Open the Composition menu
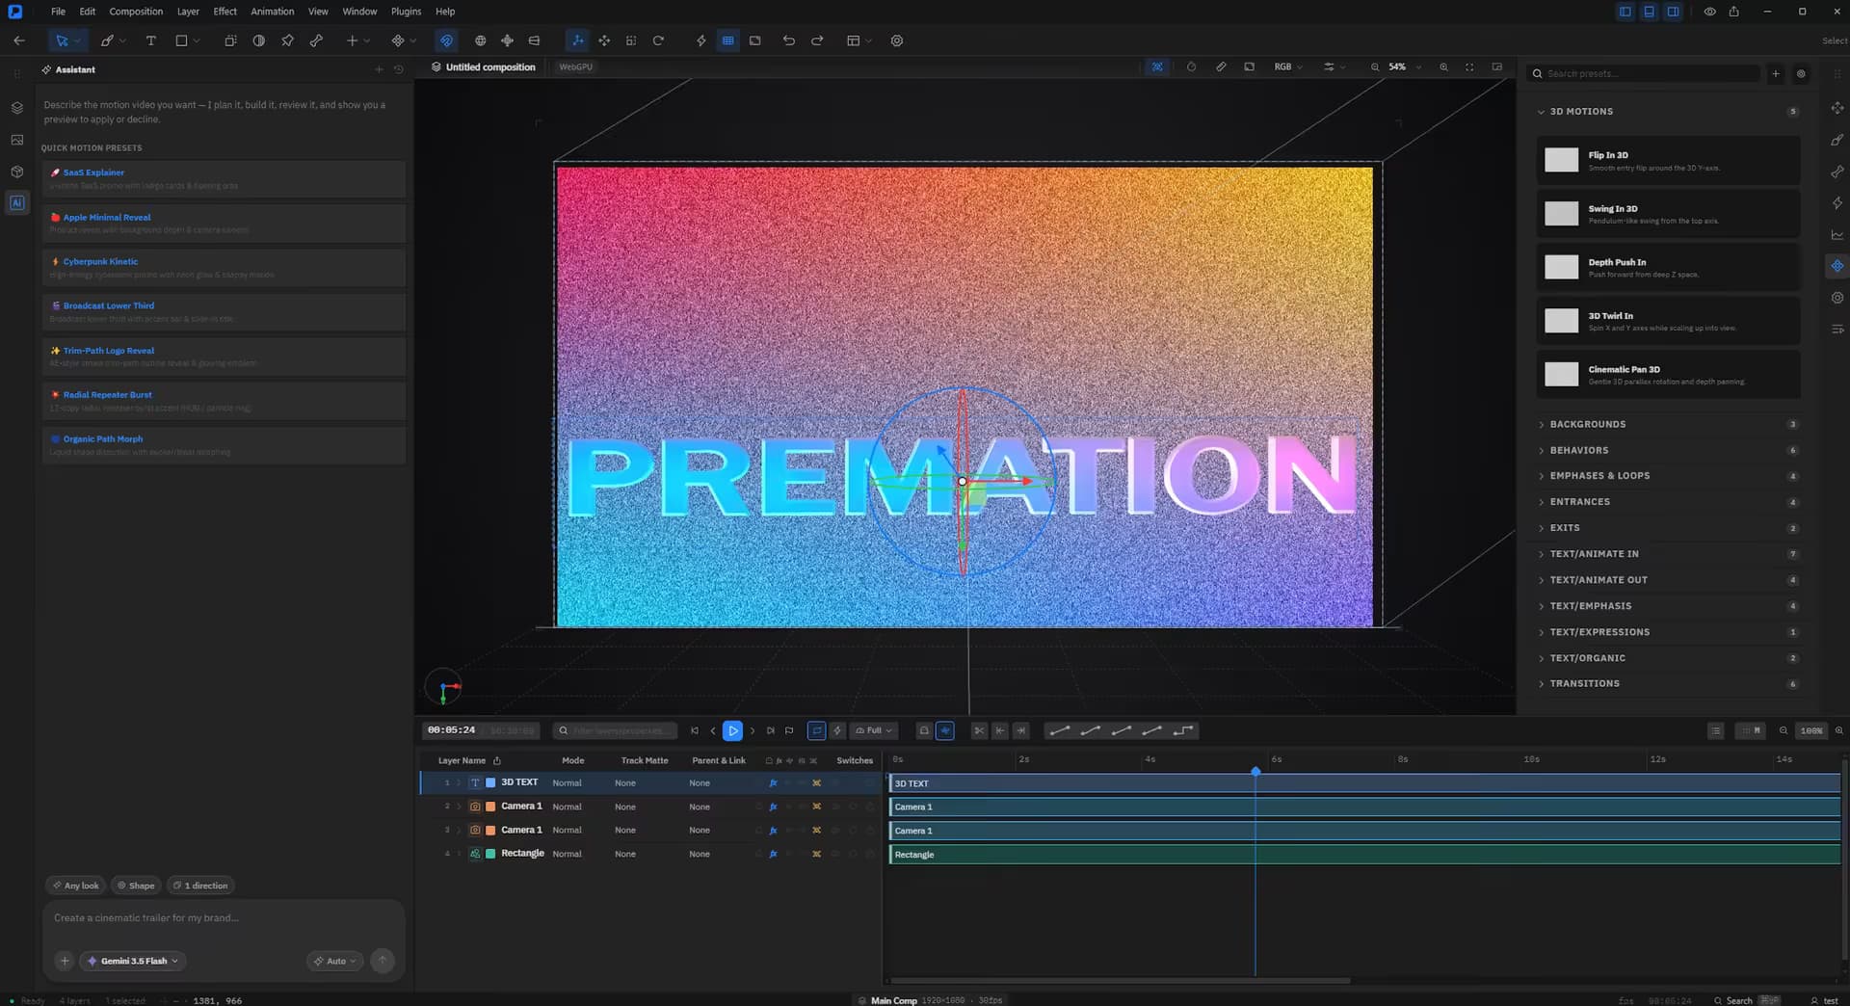1850x1006 pixels. click(x=136, y=12)
